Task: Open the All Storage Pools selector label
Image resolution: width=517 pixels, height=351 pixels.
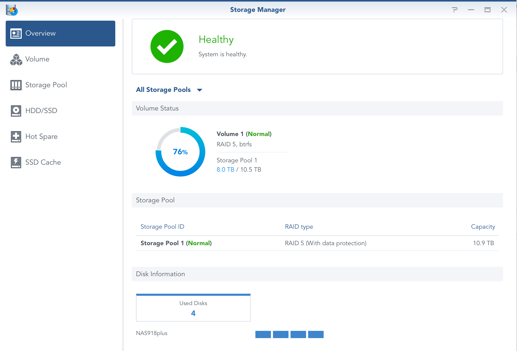Action: click(x=163, y=90)
